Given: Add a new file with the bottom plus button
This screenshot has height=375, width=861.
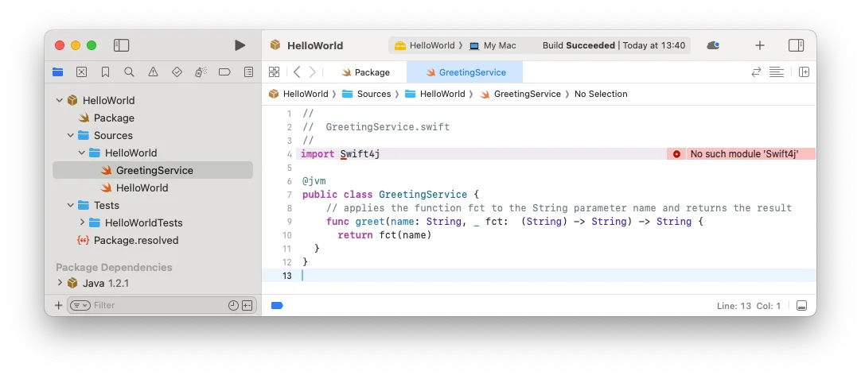Looking at the screenshot, I should tap(59, 305).
